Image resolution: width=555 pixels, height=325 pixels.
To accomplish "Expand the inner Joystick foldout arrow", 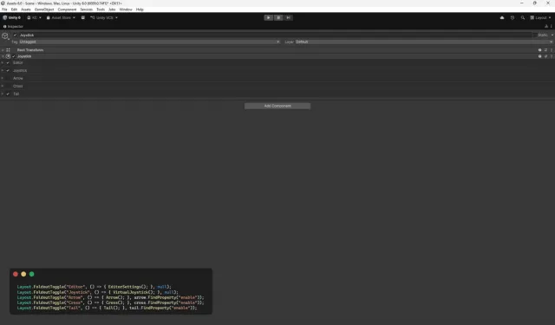I will [3, 71].
